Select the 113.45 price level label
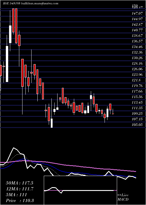The image size is (146, 205). (x=137, y=102)
